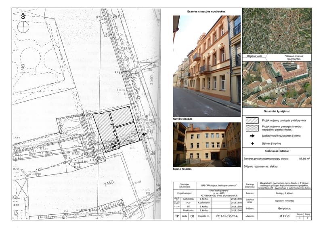
Task: Click the UAB 'Archipartners' contact cell
Action: [x=219, y=193]
